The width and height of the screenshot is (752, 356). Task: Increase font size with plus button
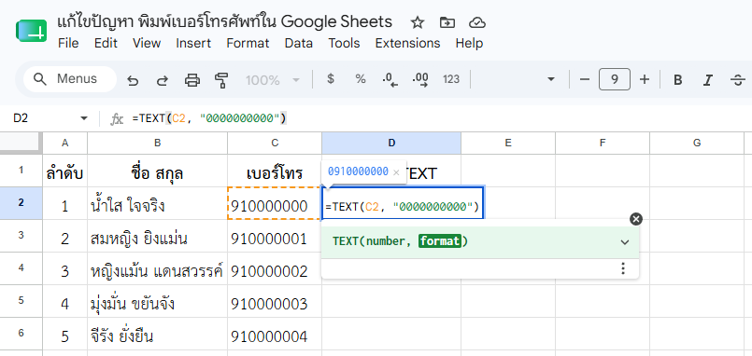(645, 79)
